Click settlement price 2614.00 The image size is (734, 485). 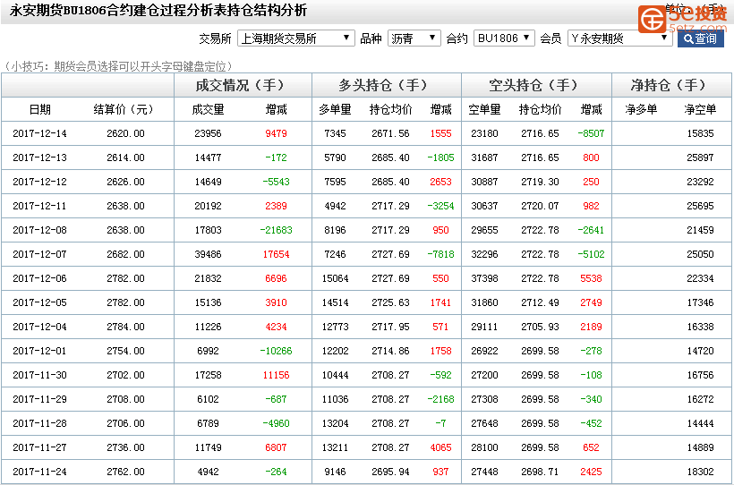click(x=125, y=157)
